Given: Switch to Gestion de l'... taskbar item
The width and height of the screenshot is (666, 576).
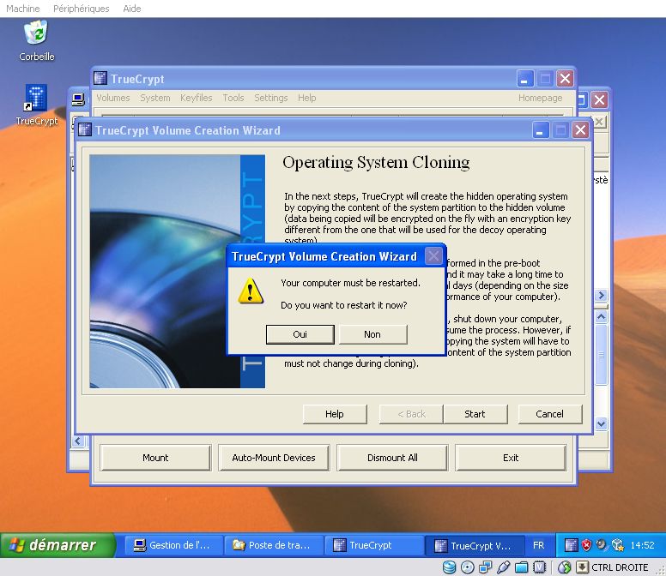Looking at the screenshot, I should point(174,545).
